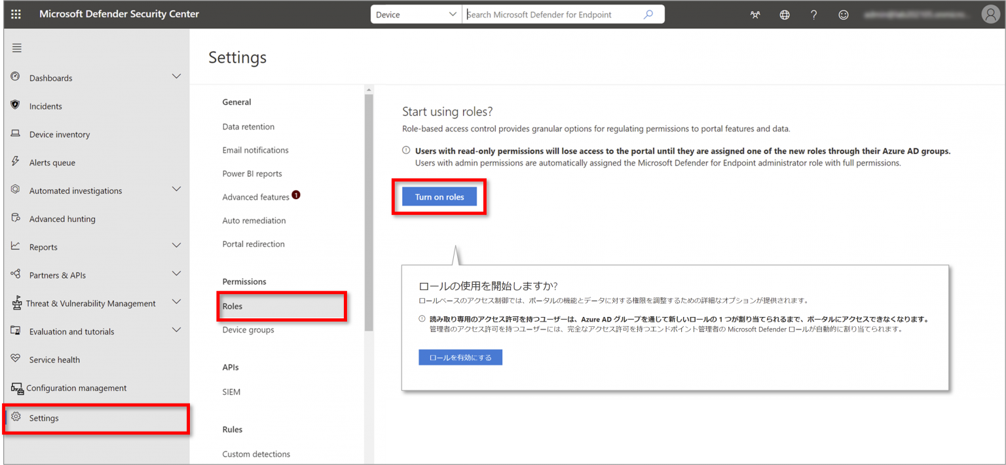The image size is (1006, 465).
Task: Expand the Dashboards navigation section
Action: [x=176, y=77]
